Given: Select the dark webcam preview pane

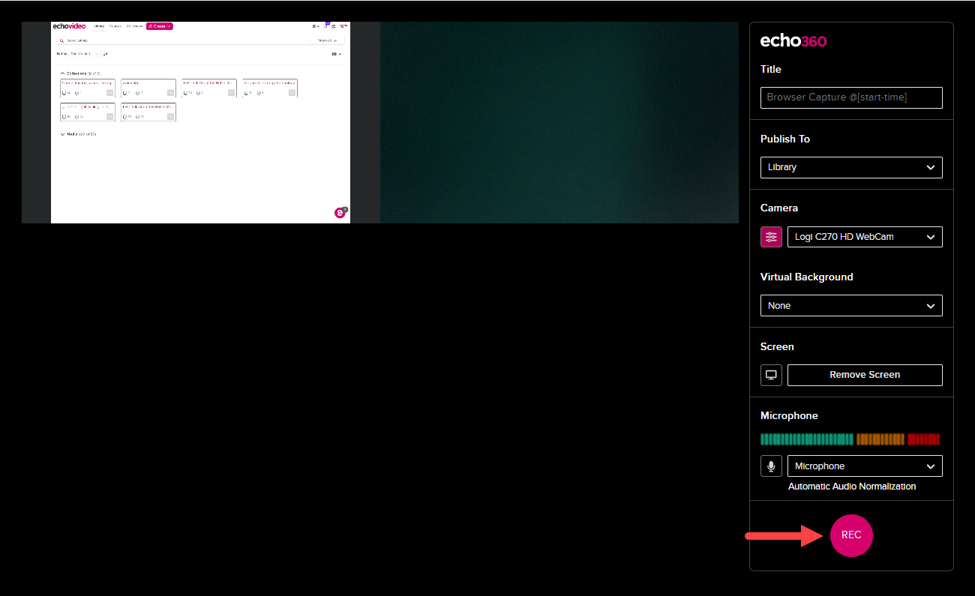Looking at the screenshot, I should pos(559,122).
